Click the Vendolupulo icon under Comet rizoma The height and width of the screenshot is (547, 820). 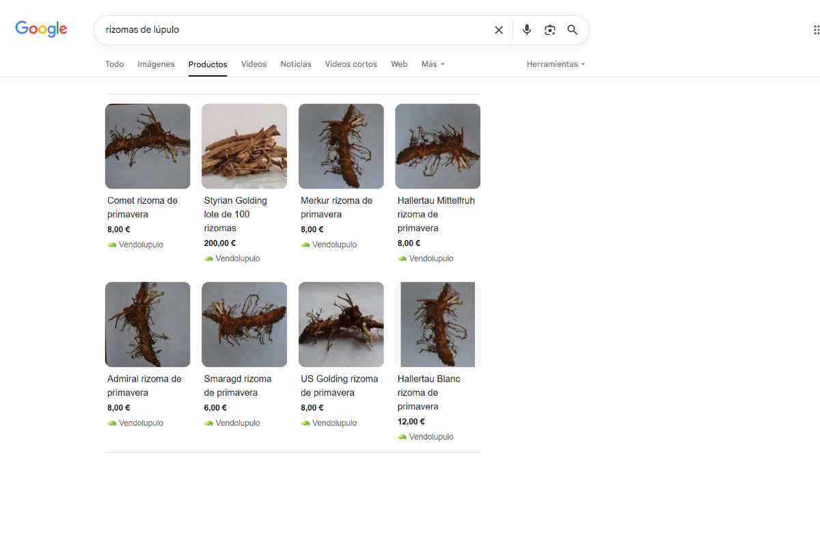pos(112,245)
